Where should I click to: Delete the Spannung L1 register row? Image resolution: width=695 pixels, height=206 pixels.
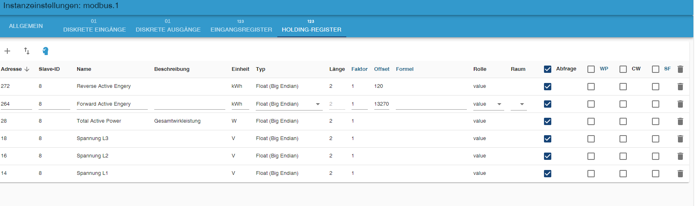(x=680, y=174)
